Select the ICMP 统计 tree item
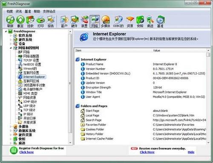Screen dimensions: 213x163 pos(30,102)
